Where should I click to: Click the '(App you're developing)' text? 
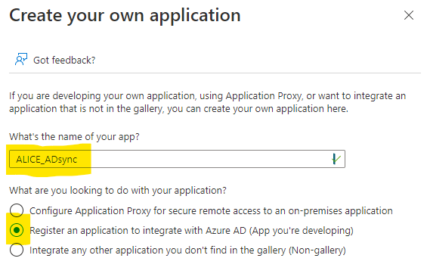pyautogui.click(x=302, y=231)
